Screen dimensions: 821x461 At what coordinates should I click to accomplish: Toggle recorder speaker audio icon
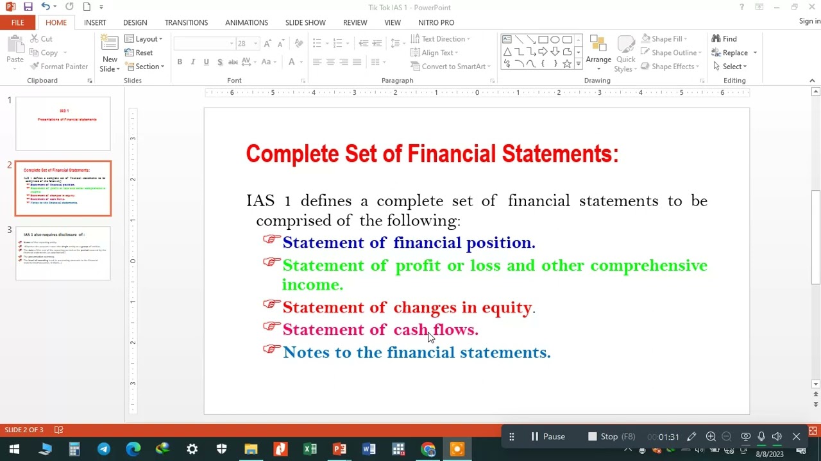click(777, 437)
